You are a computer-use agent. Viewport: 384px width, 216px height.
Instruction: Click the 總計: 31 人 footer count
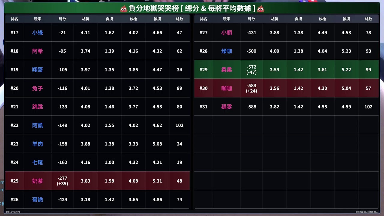[x=373, y=212]
